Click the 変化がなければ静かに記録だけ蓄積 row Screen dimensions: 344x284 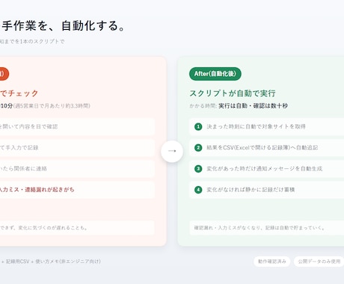click(266, 190)
